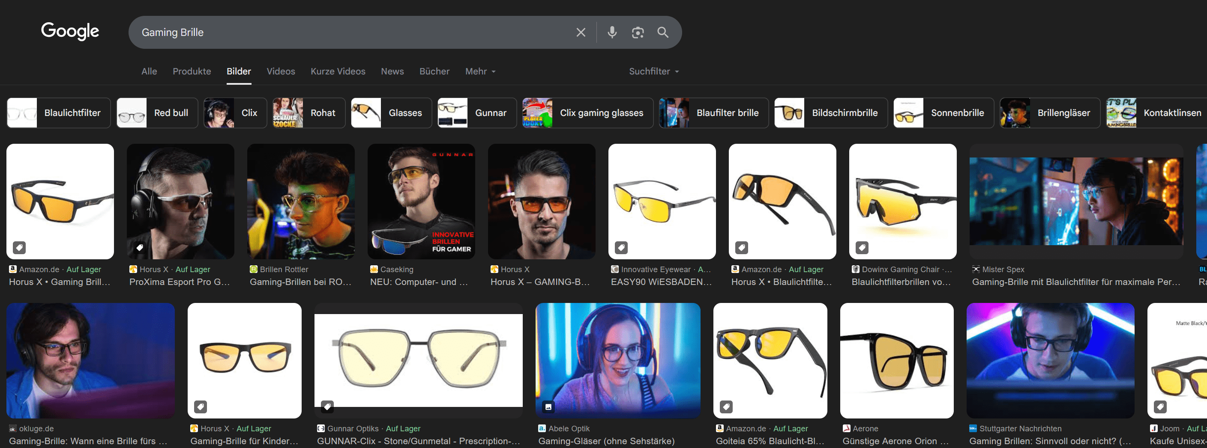Switch to the Videos tab
The width and height of the screenshot is (1207, 448).
(281, 71)
